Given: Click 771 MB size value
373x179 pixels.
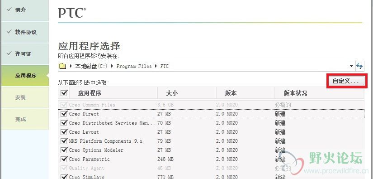Looking at the screenshot, I should (x=165, y=177).
